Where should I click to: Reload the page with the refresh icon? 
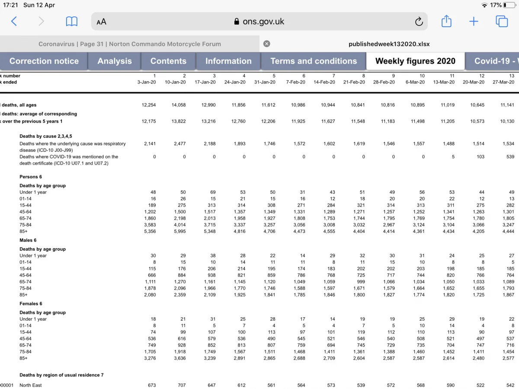coord(419,22)
